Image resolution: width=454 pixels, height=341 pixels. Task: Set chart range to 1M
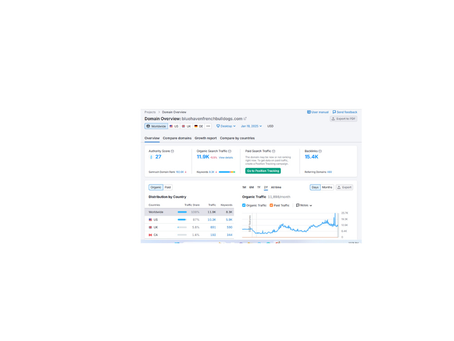[244, 187]
